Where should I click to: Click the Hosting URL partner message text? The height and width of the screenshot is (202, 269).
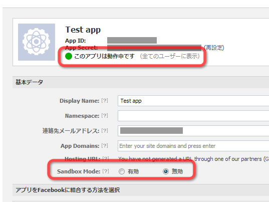(193, 159)
